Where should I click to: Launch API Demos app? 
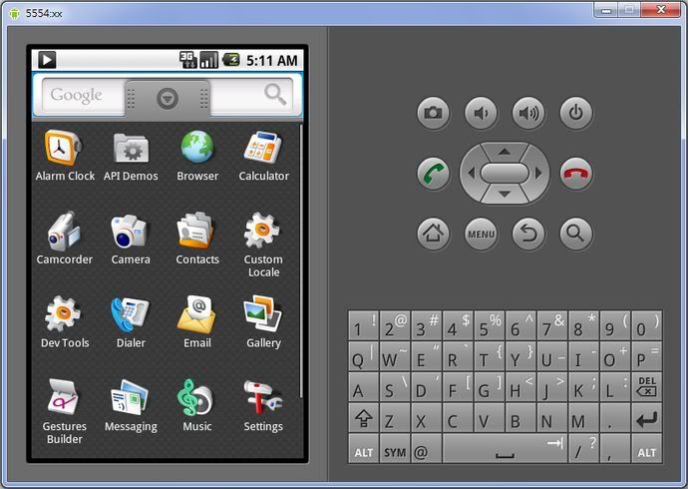pos(131,156)
